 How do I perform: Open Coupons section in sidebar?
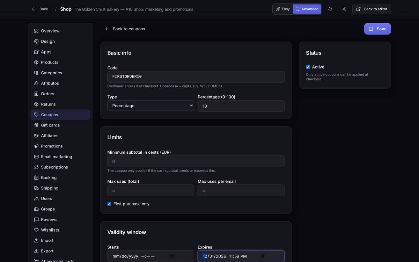tap(60, 115)
